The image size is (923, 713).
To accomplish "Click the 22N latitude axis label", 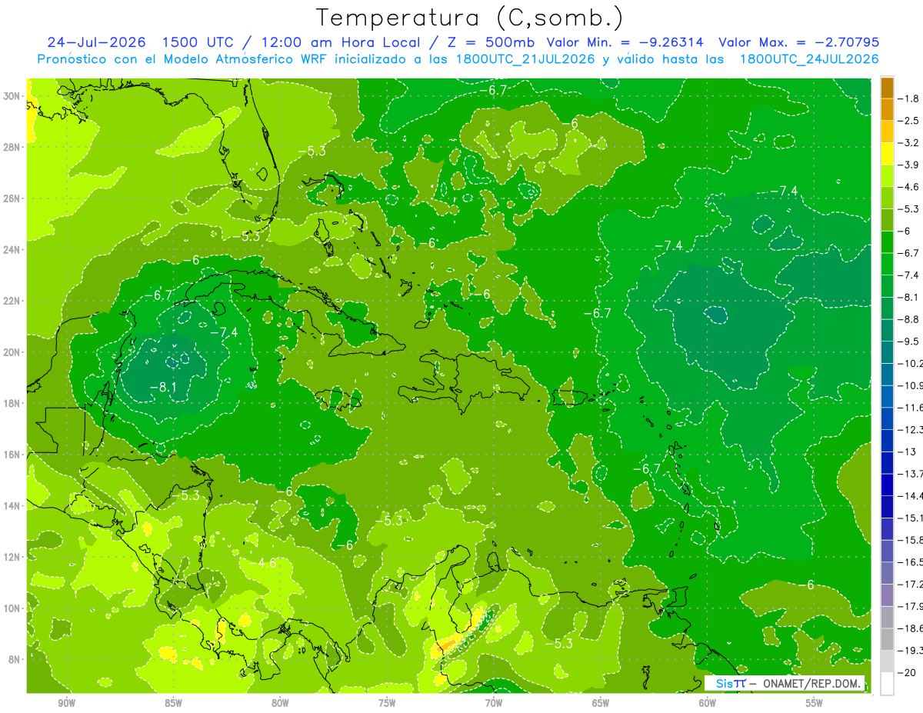I will tap(13, 301).
